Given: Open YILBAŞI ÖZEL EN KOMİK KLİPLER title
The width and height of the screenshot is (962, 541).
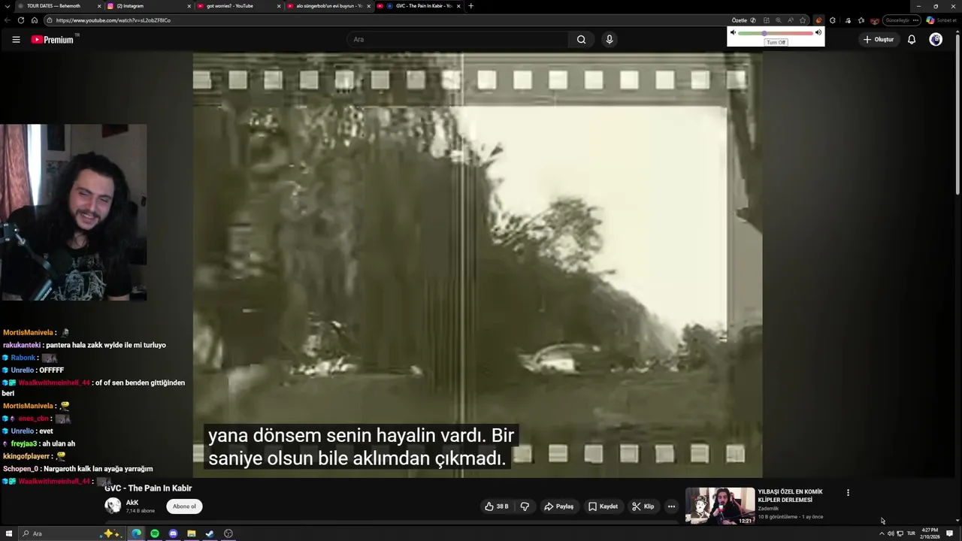Looking at the screenshot, I should (790, 495).
